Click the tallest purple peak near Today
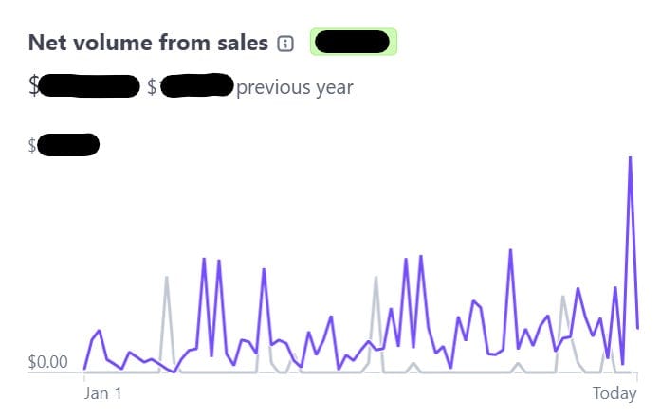660x417 pixels. coord(630,157)
